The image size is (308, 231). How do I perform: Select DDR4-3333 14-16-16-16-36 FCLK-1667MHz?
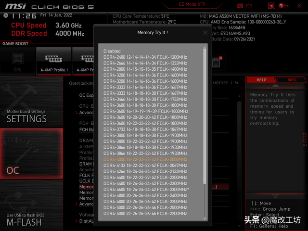pos(145,87)
